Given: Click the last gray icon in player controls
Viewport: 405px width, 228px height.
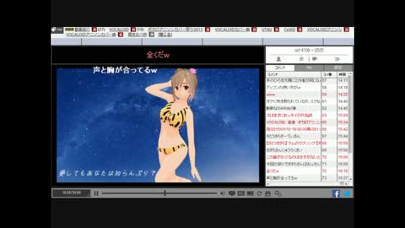Looking at the screenshot, I should click(278, 193).
